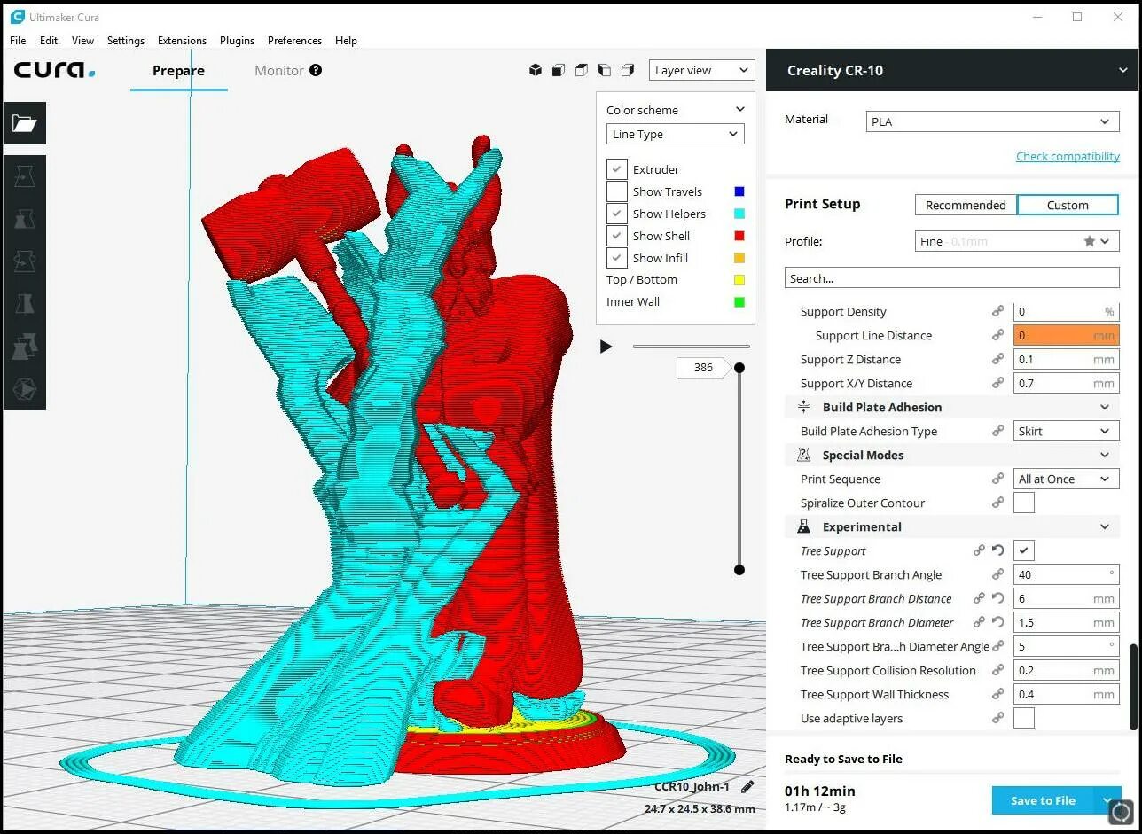Screen dimensions: 1142x834
Task: Enable Spiralize Outer Contour
Action: click(1023, 503)
